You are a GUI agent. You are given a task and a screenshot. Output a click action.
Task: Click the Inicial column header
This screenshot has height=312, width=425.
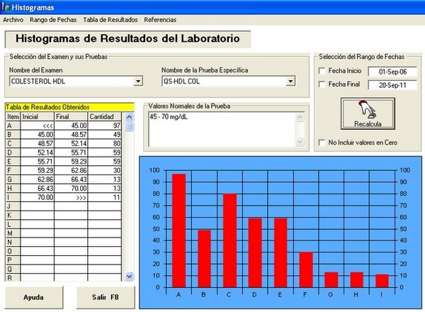pyautogui.click(x=38, y=117)
